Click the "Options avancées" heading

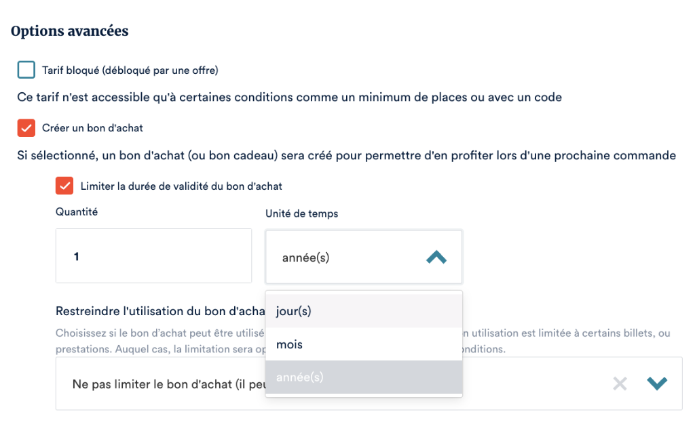(70, 31)
